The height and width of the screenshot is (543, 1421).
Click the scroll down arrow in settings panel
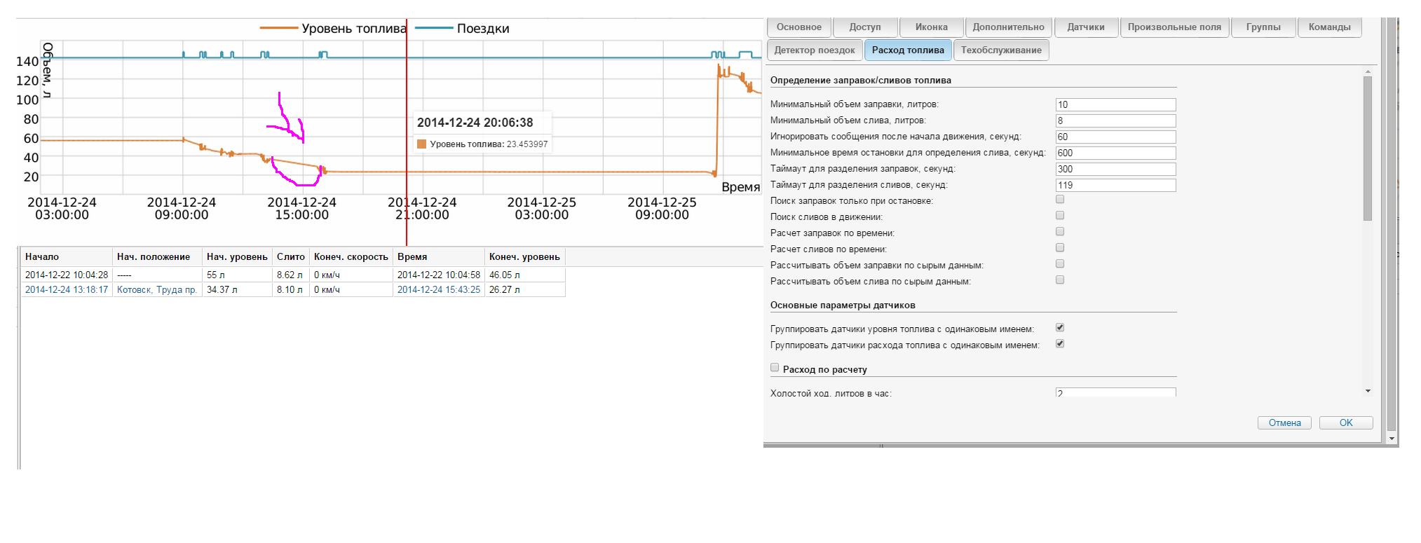pyautogui.click(x=1368, y=391)
